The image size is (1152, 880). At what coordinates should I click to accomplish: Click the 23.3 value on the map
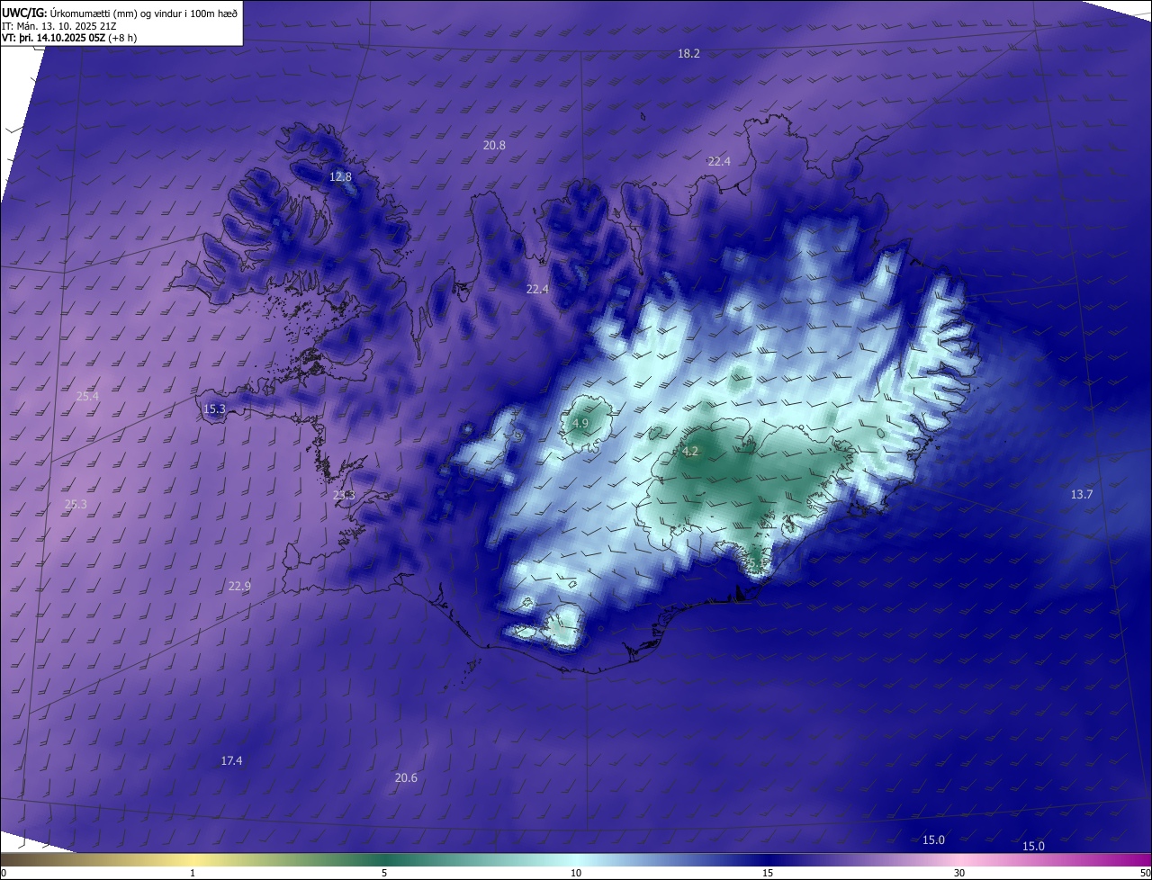pos(344,495)
